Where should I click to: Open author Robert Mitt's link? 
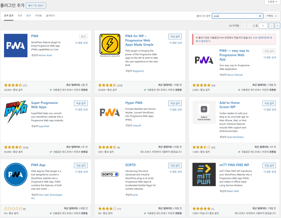233,191
